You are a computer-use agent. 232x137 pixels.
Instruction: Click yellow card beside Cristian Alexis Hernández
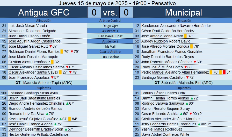click(52, 62)
